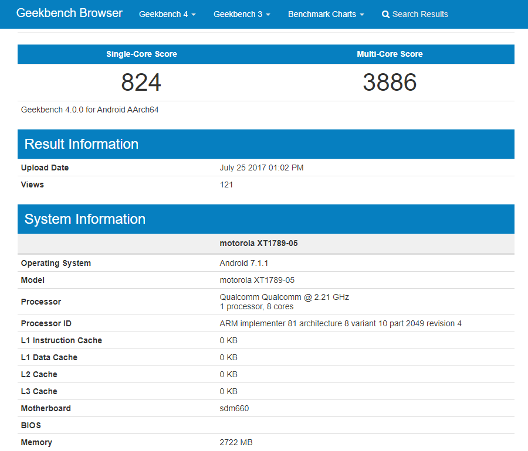This screenshot has width=528, height=451.
Task: Click the Result Information section heading
Action: (x=81, y=144)
